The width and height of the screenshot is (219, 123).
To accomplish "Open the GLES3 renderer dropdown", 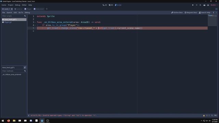I will click(x=214, y=5).
